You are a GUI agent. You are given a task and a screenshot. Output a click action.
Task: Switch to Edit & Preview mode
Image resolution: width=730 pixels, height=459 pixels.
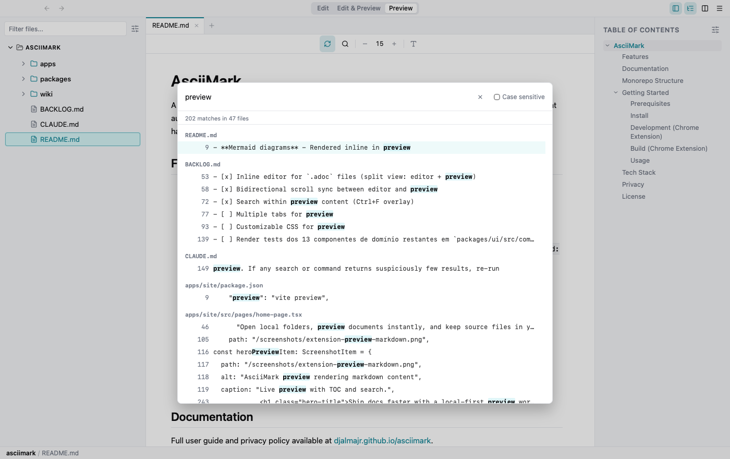(x=359, y=8)
